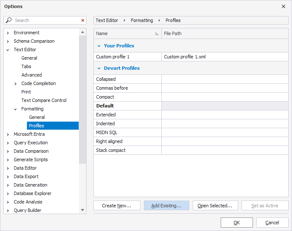Select the MSDN SQL profile row
Viewport: 292px width, 231px height.
(x=127, y=132)
